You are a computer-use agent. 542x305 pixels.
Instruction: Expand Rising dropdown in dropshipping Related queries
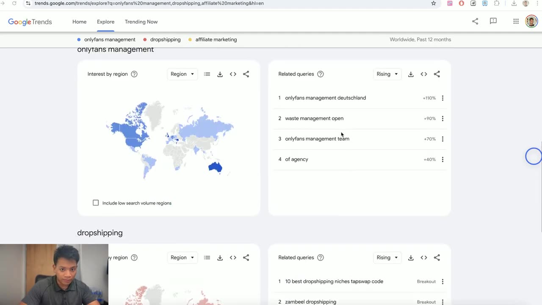pos(387,258)
